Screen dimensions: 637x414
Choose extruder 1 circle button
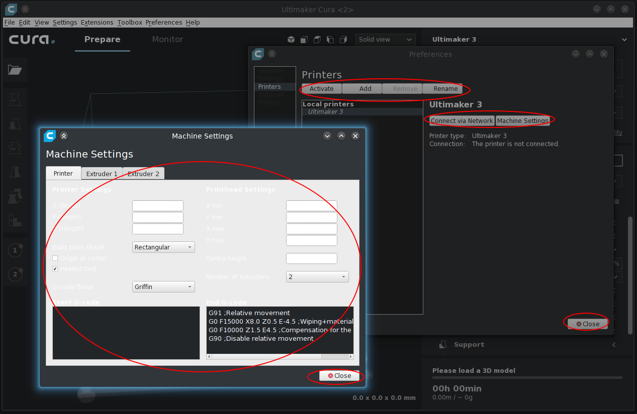click(x=15, y=250)
